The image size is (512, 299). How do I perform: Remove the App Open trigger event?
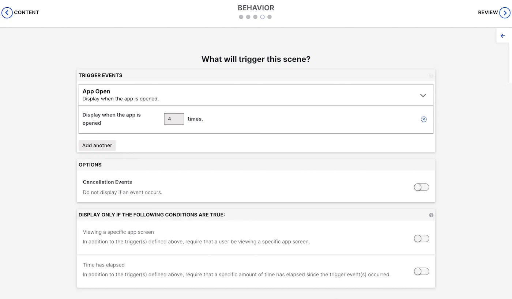pos(423,119)
